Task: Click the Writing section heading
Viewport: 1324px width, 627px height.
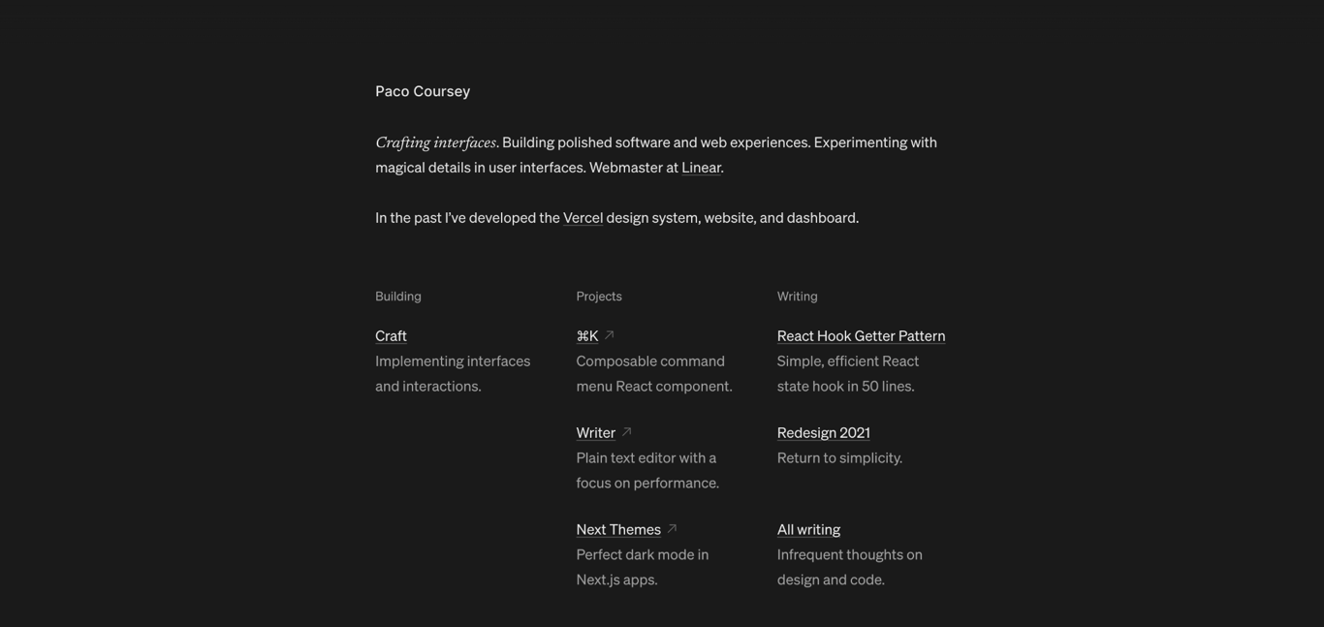Action: pos(797,297)
